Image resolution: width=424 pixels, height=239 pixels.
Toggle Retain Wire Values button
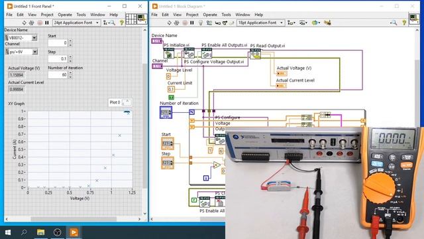coord(209,23)
